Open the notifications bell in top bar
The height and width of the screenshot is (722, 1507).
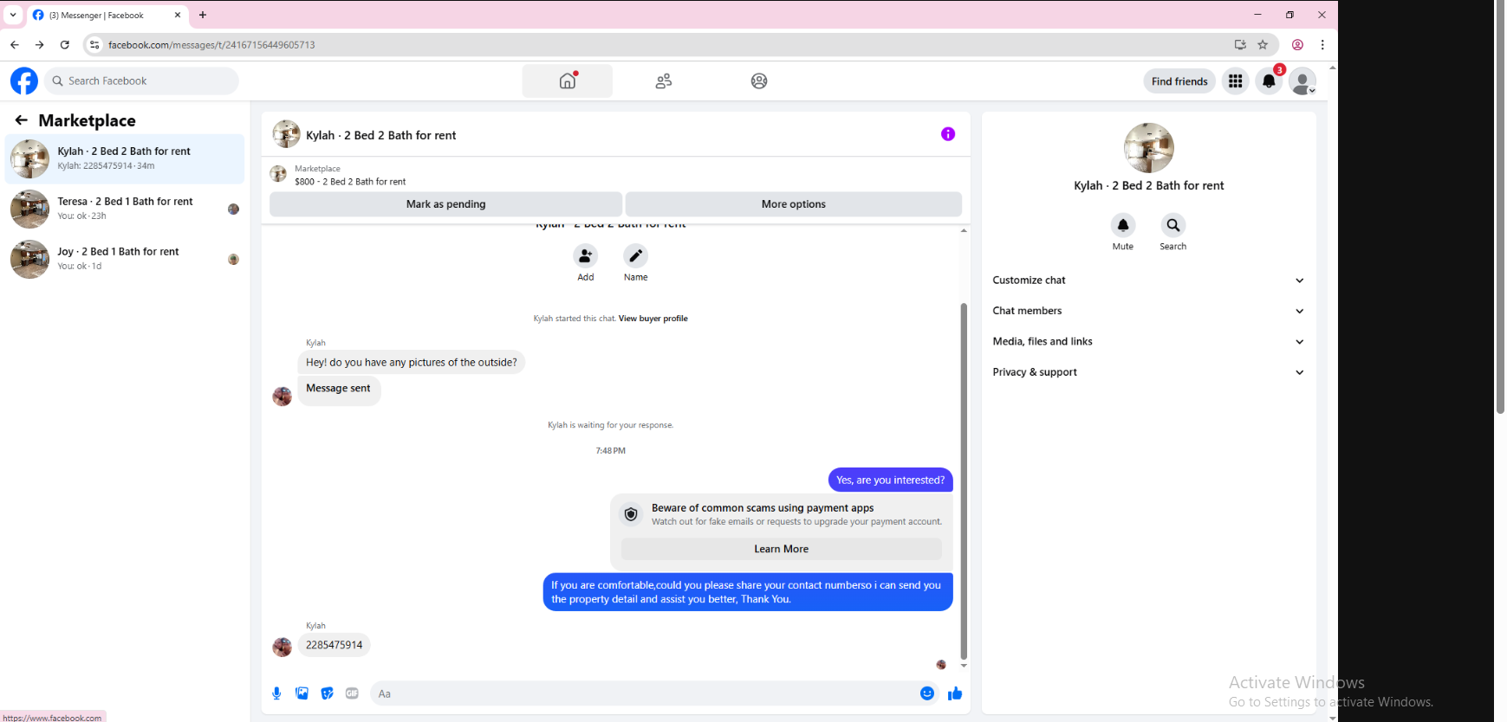pos(1269,81)
